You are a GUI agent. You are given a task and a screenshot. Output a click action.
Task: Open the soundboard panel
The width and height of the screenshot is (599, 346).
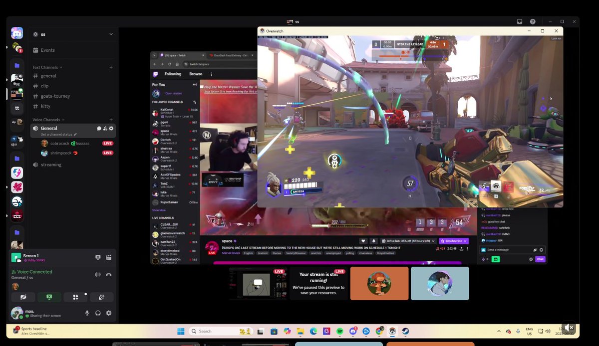tap(101, 297)
